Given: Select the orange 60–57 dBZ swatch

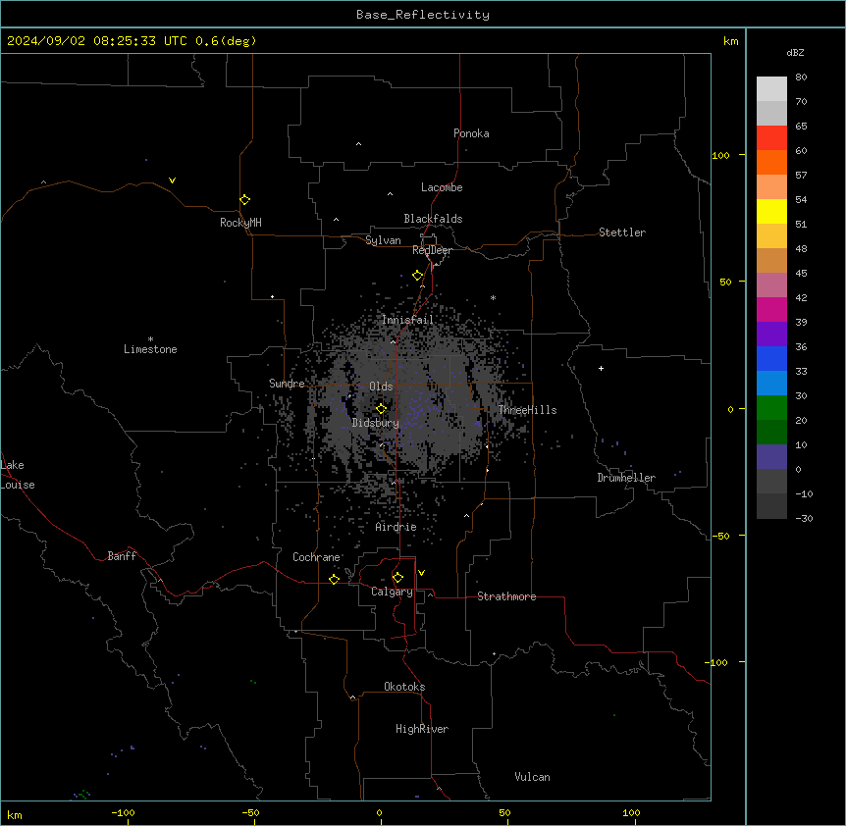Looking at the screenshot, I should coord(771,162).
